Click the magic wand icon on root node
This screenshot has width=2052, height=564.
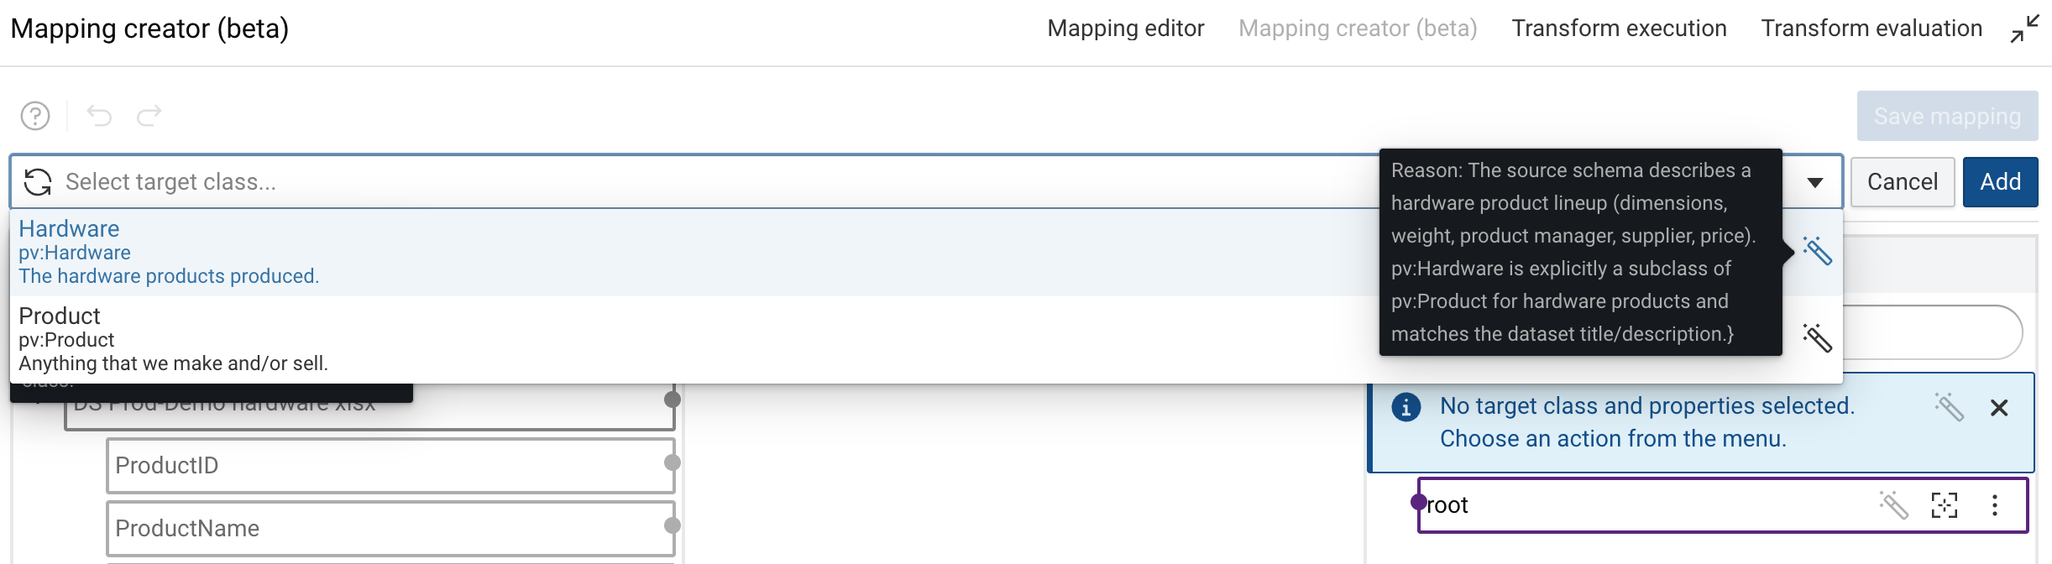coord(1893,505)
